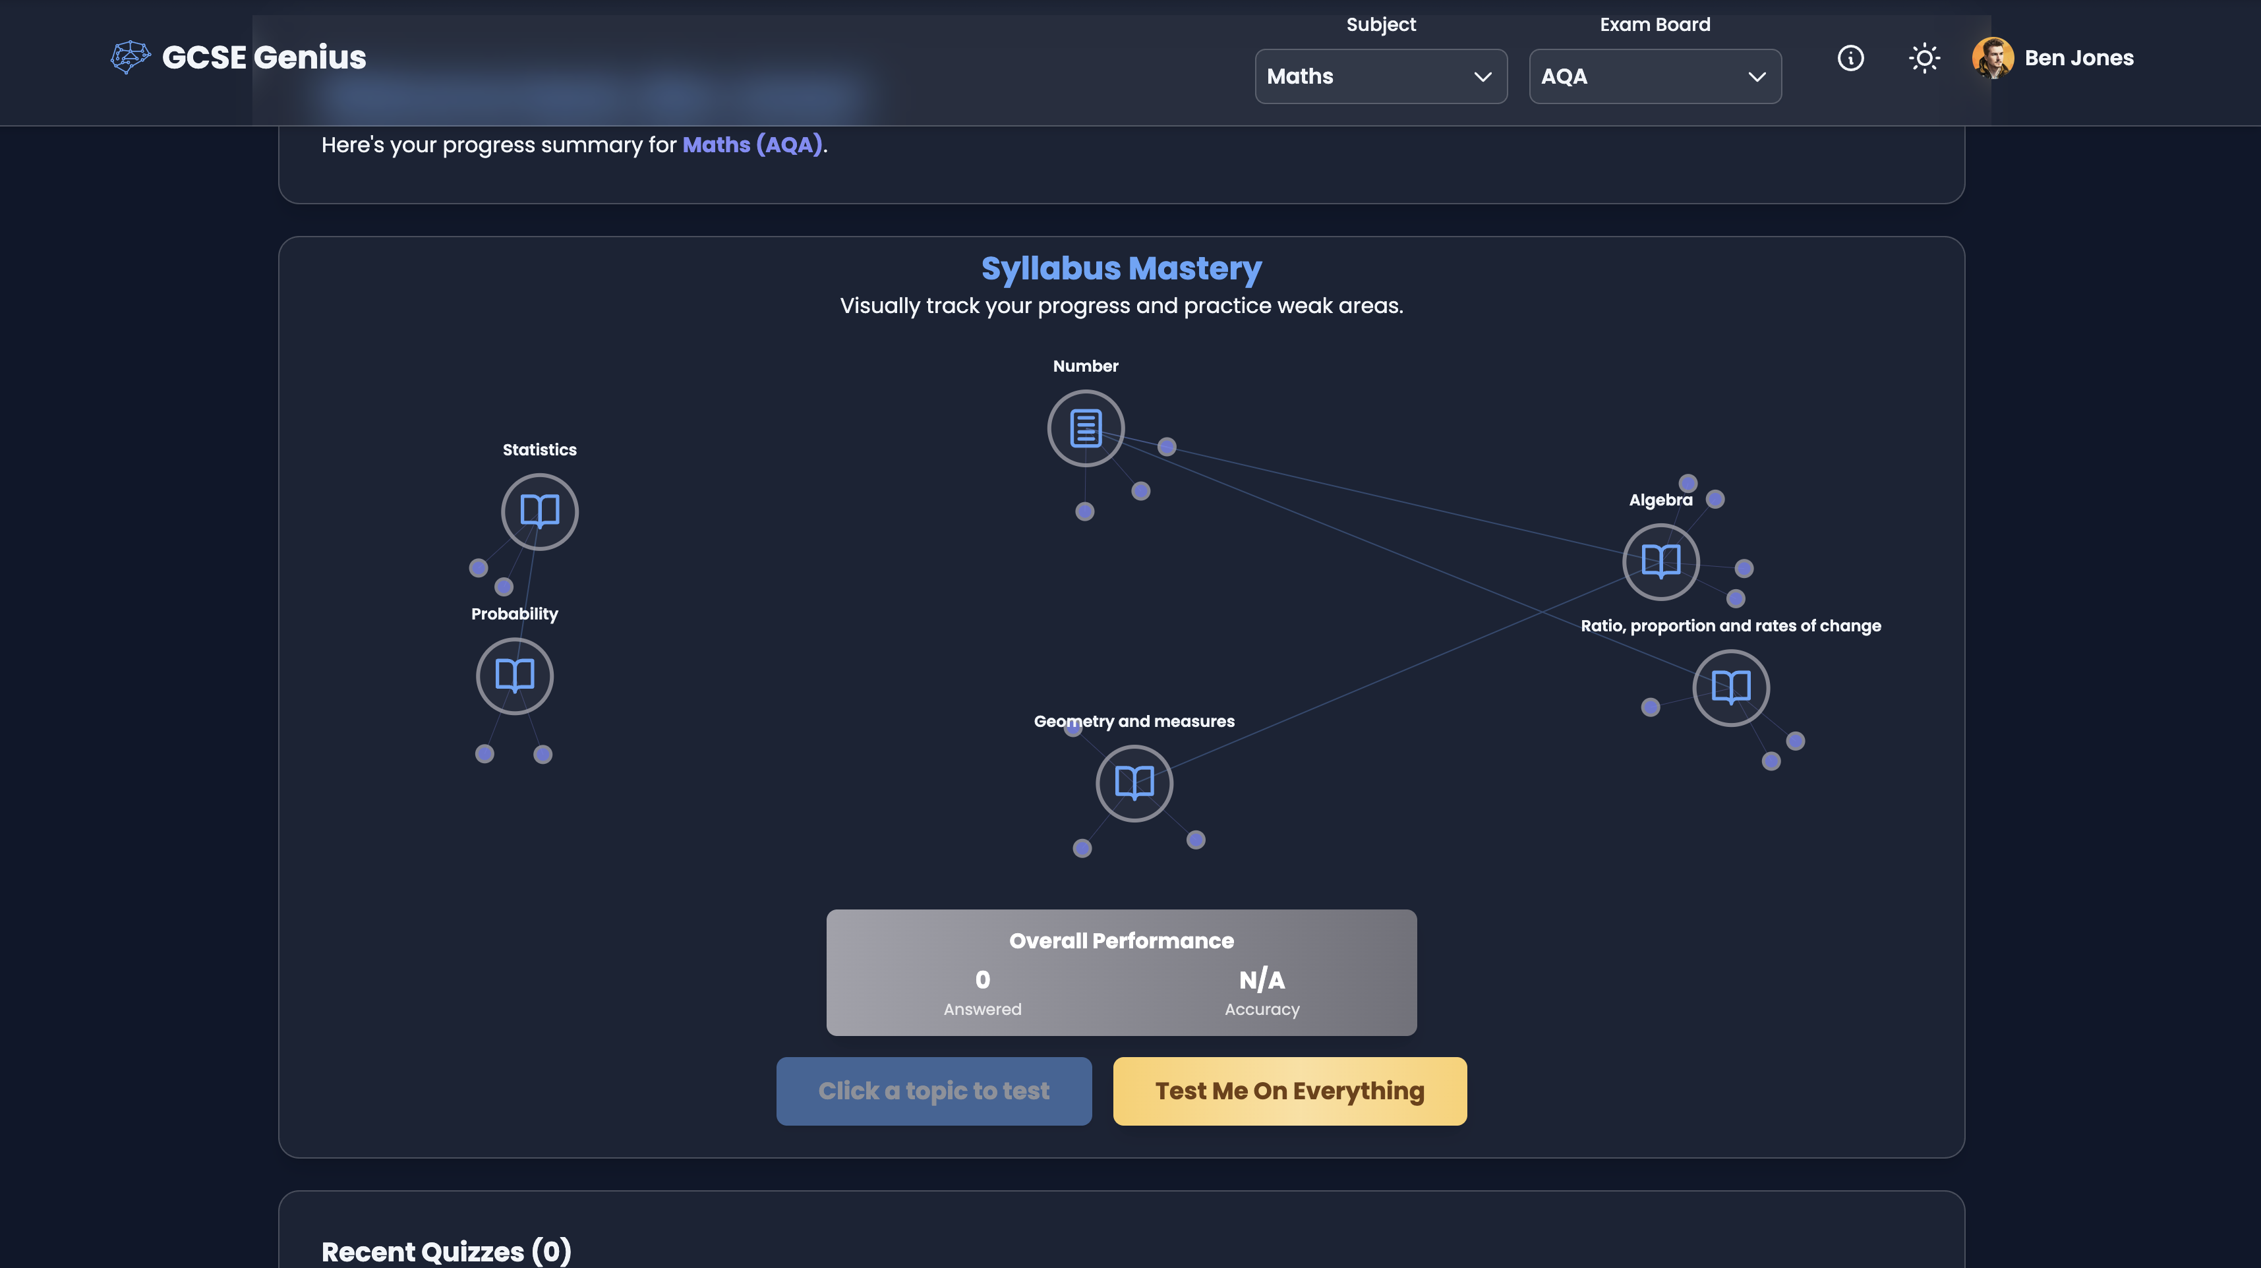2261x1268 pixels.
Task: Click Ben Jones avatar picture
Action: [x=1993, y=58]
